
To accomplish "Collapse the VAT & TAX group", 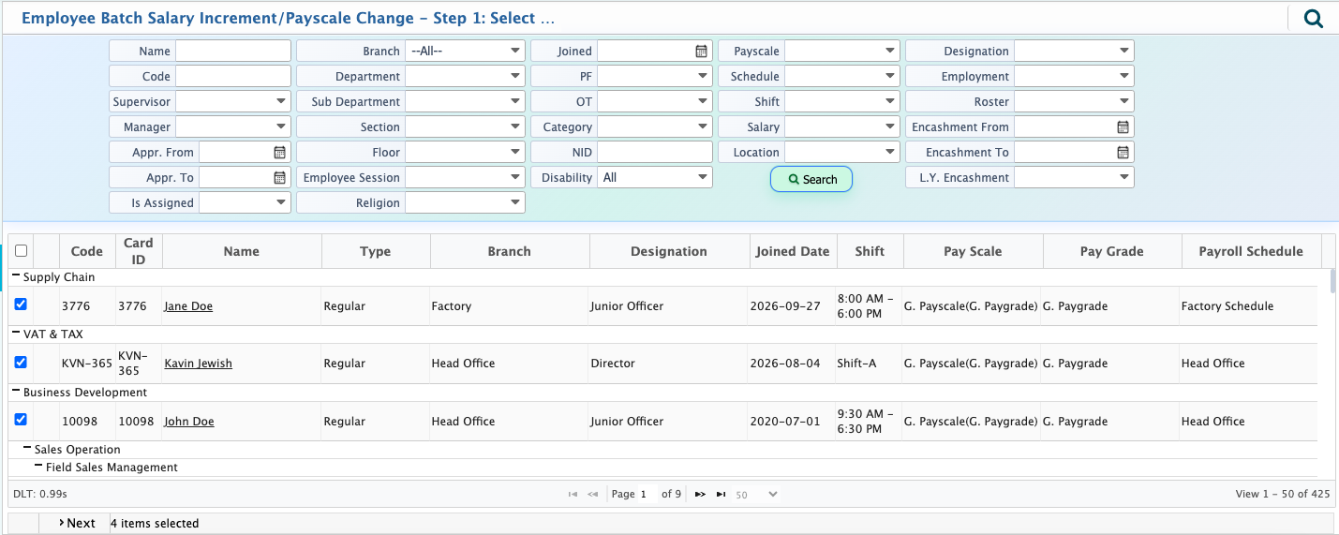I will pos(16,334).
